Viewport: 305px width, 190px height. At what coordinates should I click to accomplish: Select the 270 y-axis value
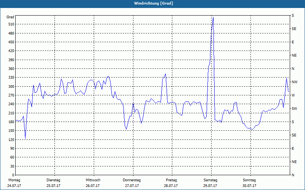(x=11, y=95)
